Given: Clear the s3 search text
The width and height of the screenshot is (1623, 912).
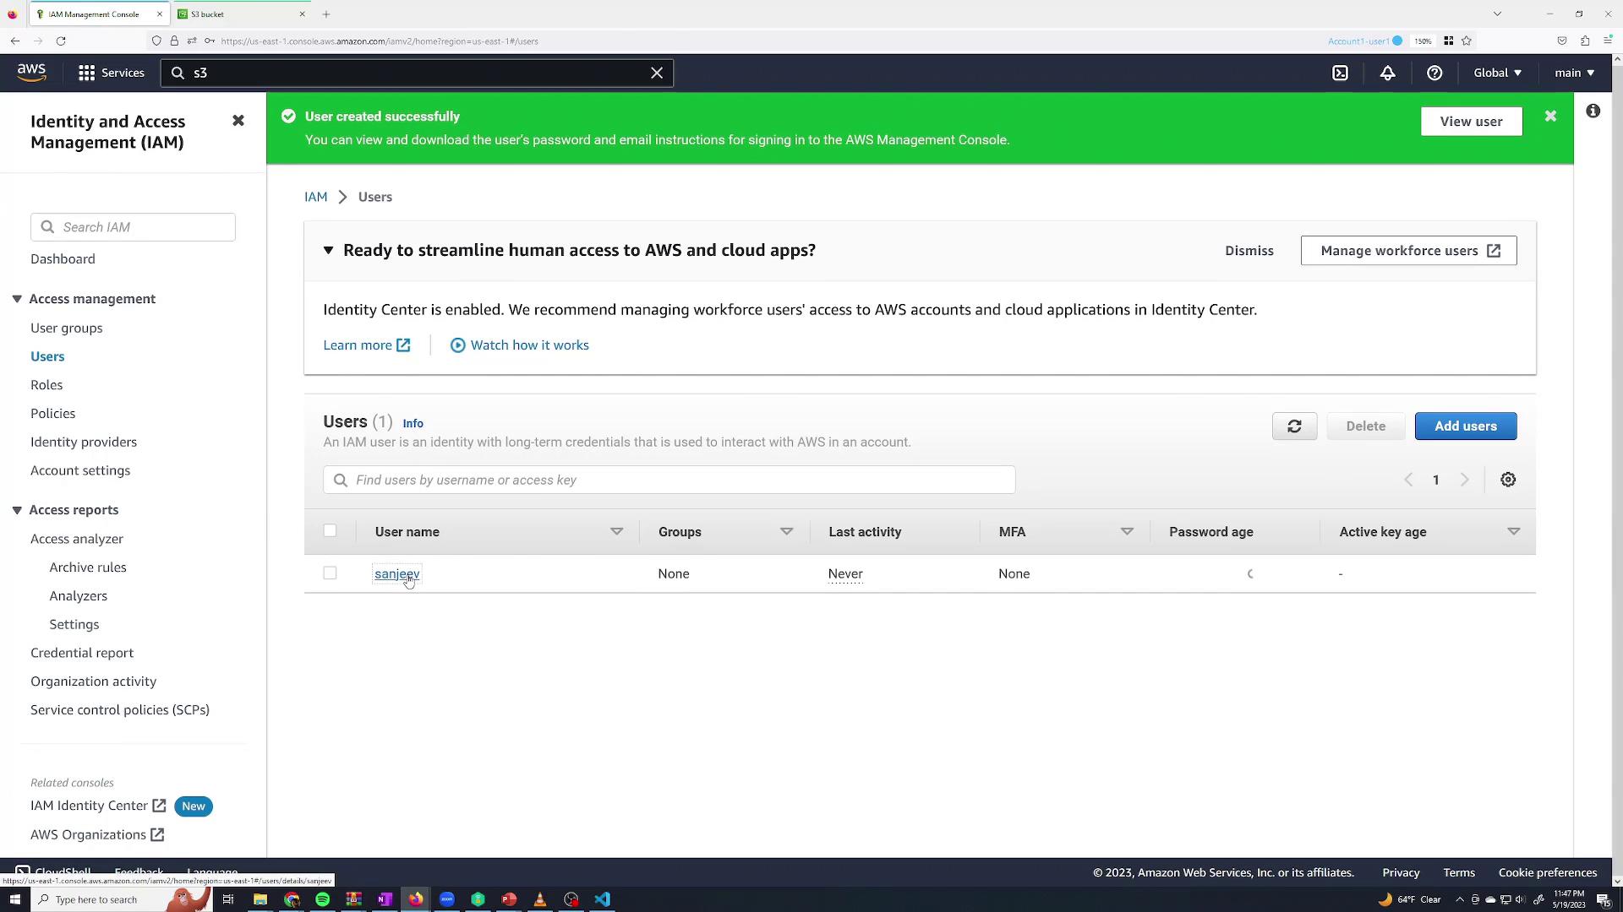Looking at the screenshot, I should point(657,73).
